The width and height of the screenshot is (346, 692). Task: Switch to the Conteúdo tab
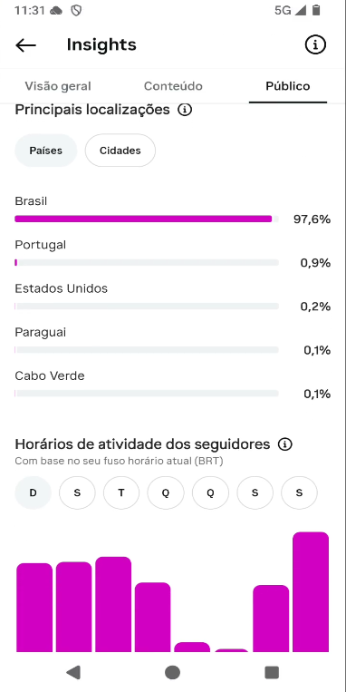tap(173, 86)
